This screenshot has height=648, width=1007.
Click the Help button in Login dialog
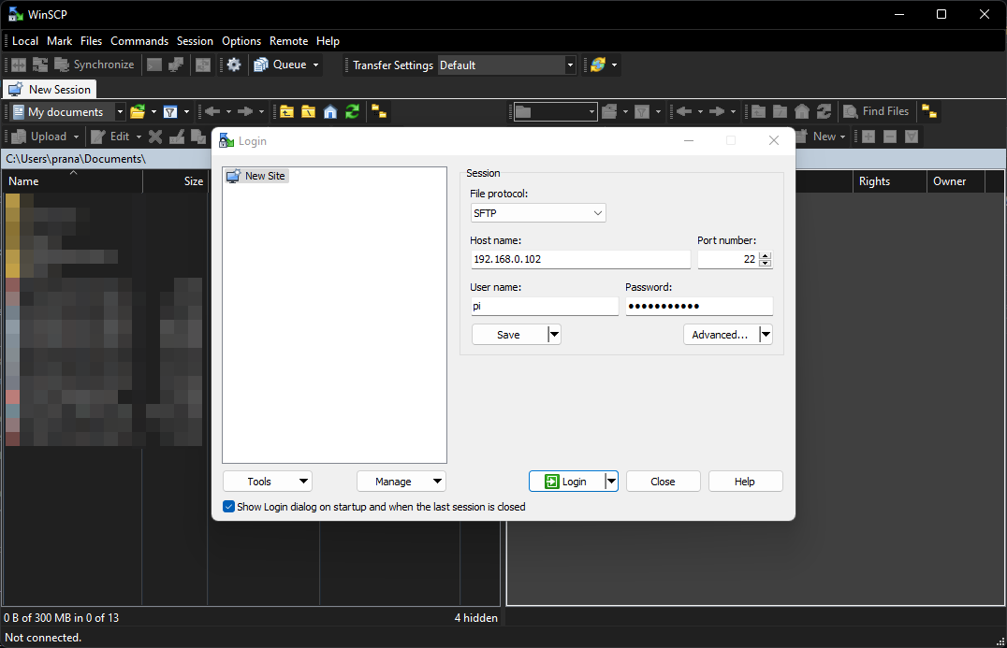click(x=745, y=482)
